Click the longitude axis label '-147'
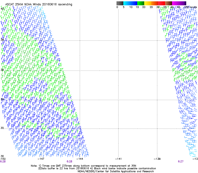 [41, 159]
